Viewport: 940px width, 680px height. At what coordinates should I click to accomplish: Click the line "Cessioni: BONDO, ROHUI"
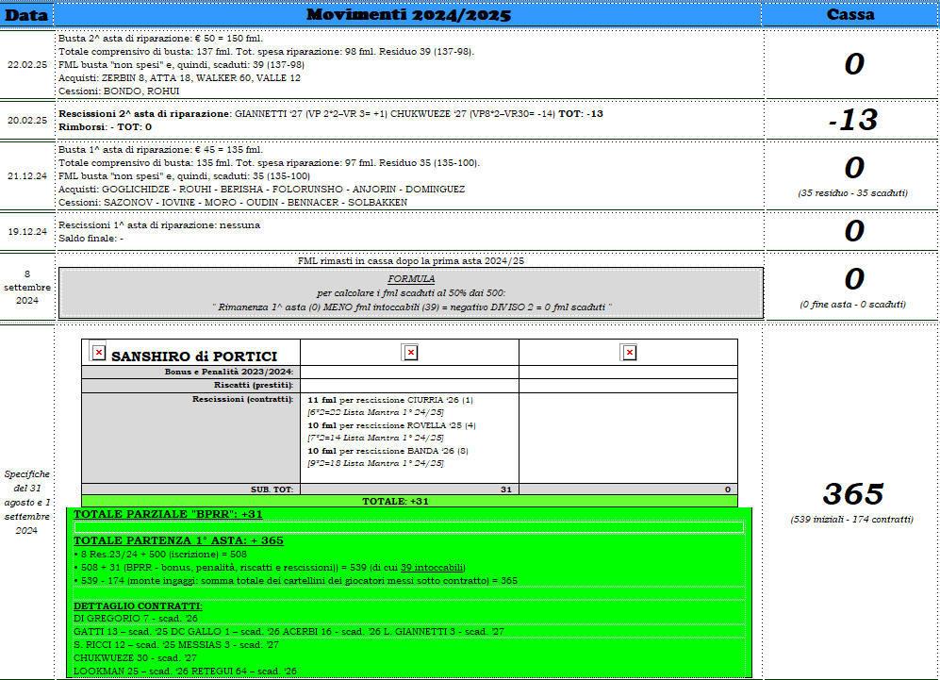pos(119,91)
